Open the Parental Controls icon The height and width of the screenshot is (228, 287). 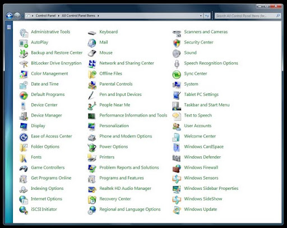tap(92, 85)
